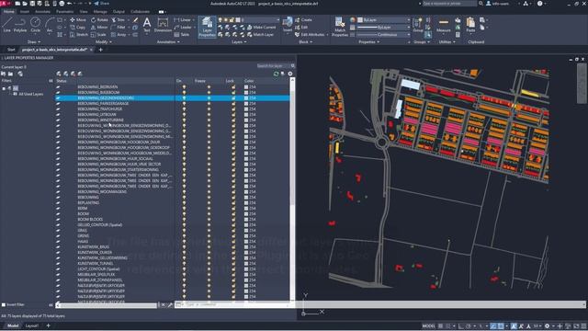Collapse the All filter tree node
The height and width of the screenshot is (331, 588).
point(4,88)
